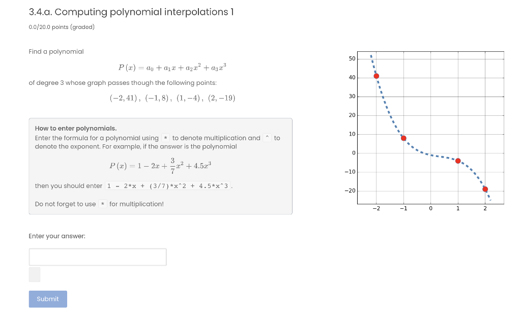Image resolution: width=521 pixels, height=314 pixels.
Task: Click the red data point at (-1, 8)
Action: (403, 138)
